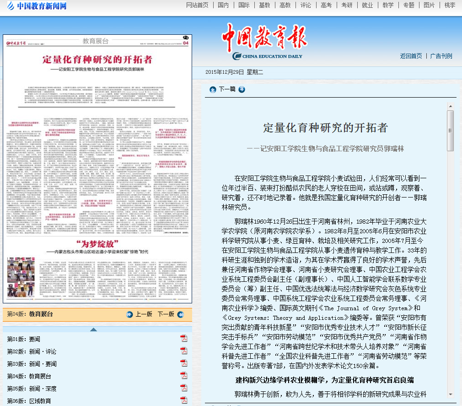Click PDF icon beside 第03版 新闻·要闻
The width and height of the screenshot is (462, 406).
(x=184, y=363)
